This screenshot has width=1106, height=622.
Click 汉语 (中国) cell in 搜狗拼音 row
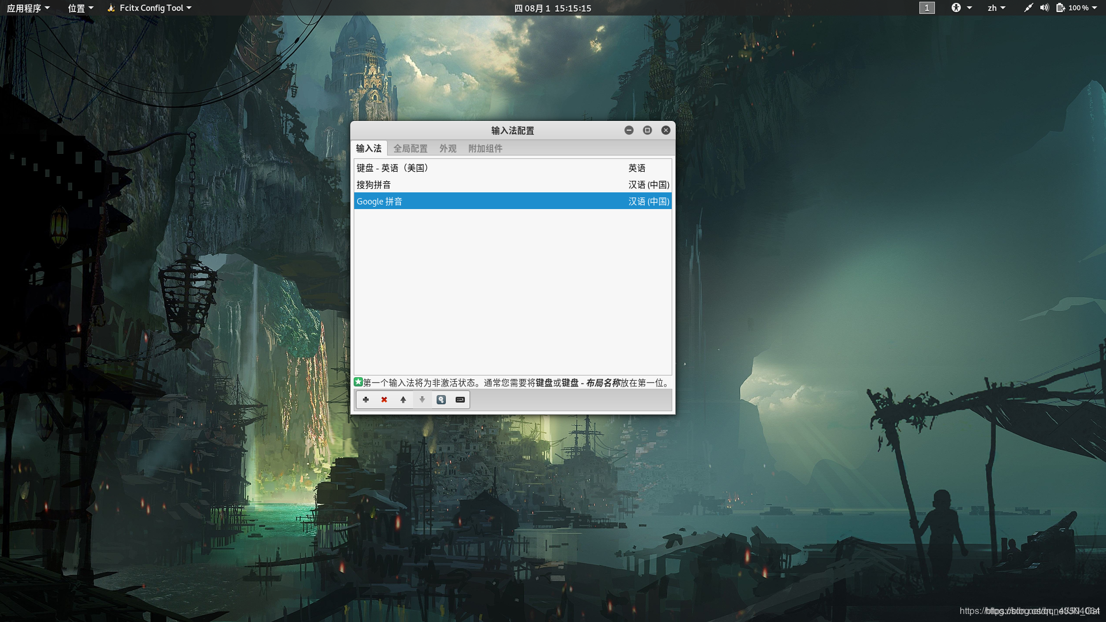[x=649, y=185]
